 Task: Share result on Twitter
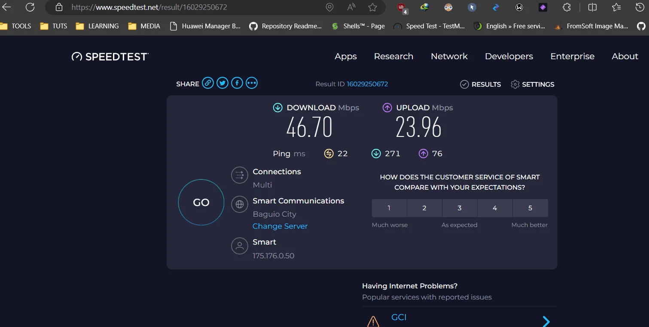[222, 83]
